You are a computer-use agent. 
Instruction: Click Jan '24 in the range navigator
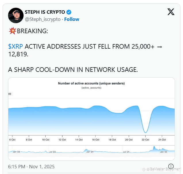[90, 152]
